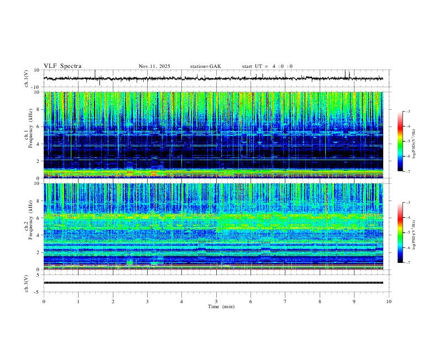Click the 'ch.3(V)' axis label

(26, 283)
